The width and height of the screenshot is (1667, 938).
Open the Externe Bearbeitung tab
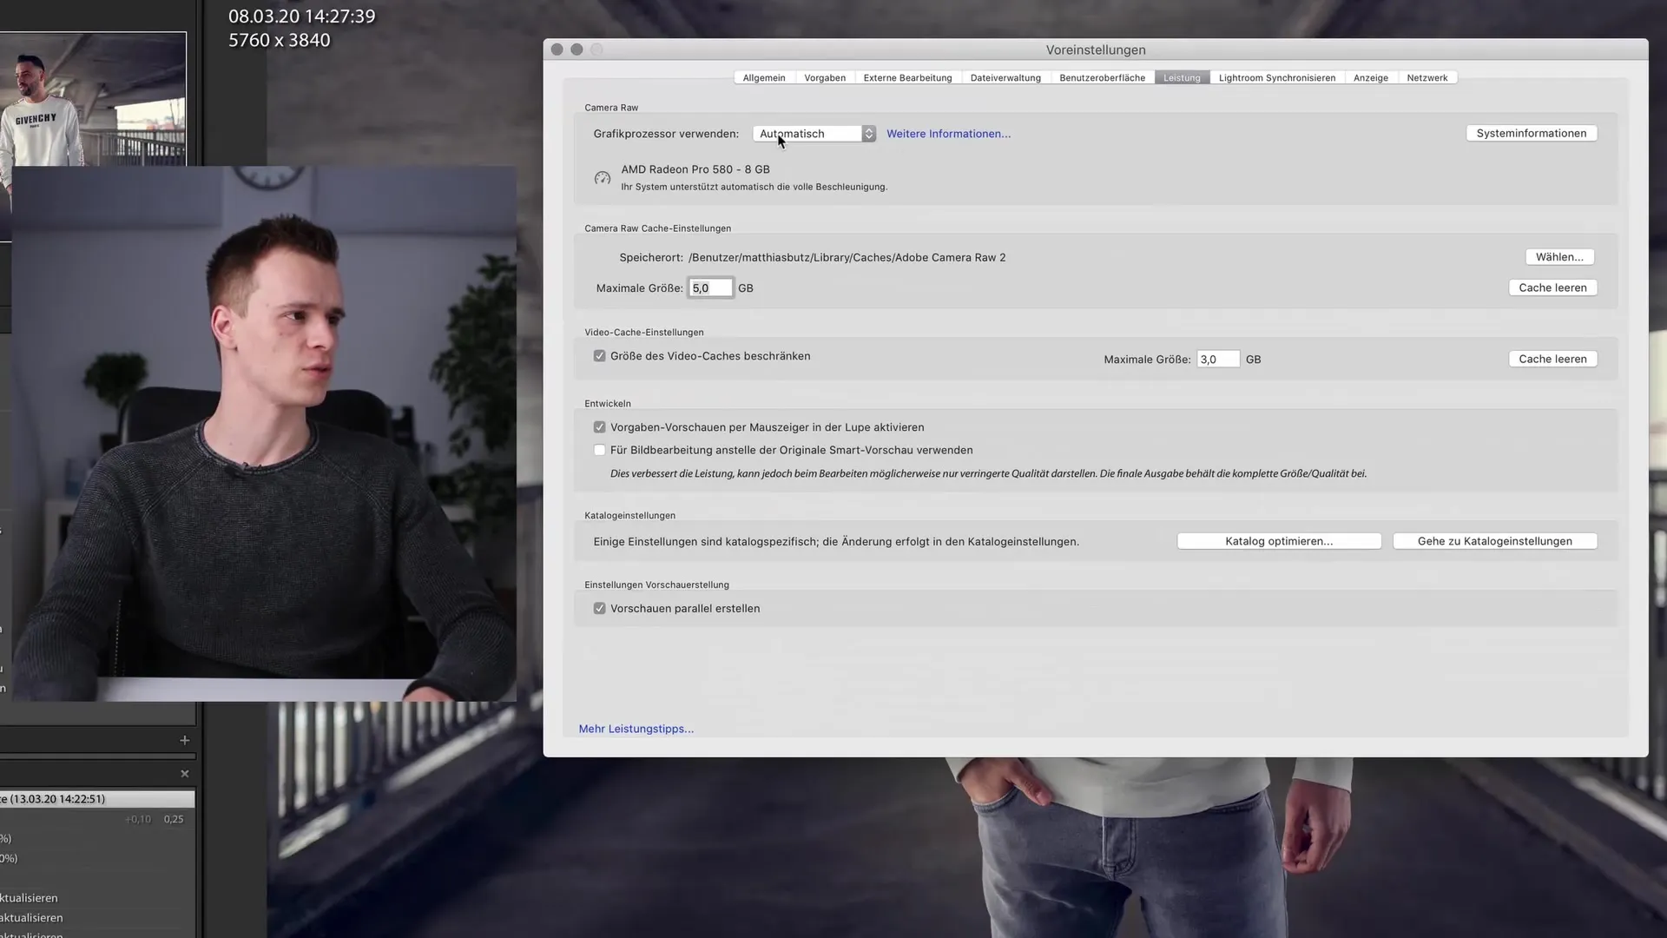tap(907, 77)
